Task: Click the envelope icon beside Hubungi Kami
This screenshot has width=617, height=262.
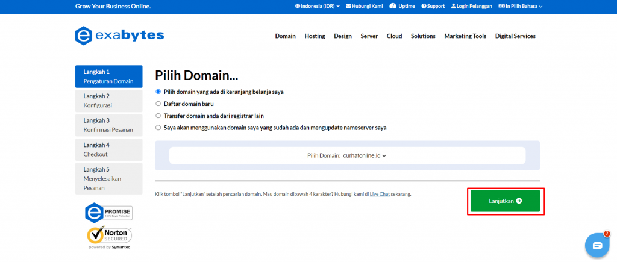Action: (348, 6)
